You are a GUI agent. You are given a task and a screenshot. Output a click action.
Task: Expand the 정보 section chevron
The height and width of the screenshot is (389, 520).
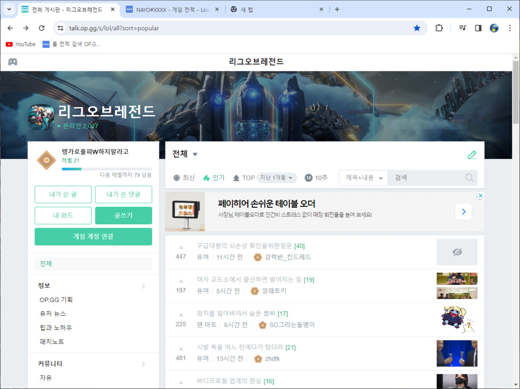143,286
